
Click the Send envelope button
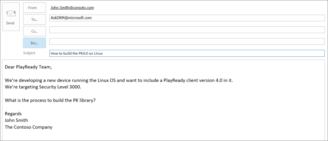[11, 17]
